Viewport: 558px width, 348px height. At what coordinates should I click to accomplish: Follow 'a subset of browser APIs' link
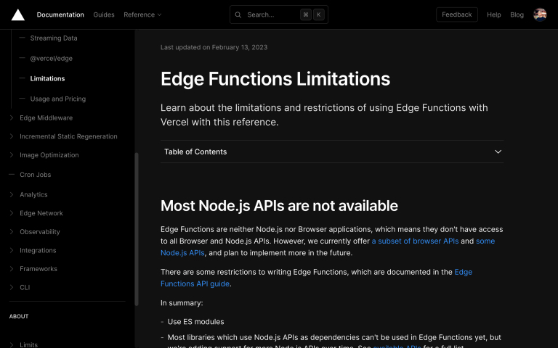tap(415, 241)
